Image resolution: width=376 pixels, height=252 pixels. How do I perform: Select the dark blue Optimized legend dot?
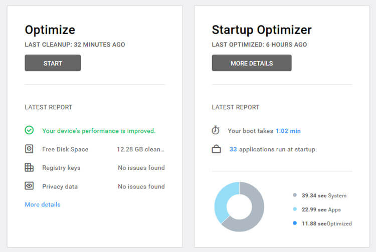[x=295, y=223]
